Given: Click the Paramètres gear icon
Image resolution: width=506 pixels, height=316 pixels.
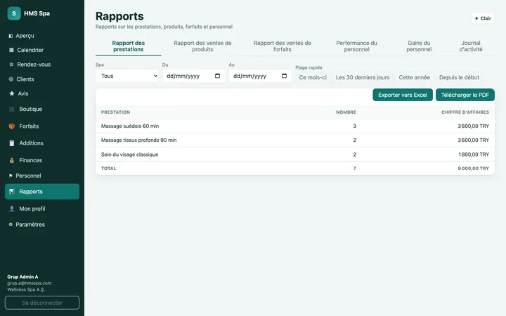Looking at the screenshot, I should coord(11,225).
